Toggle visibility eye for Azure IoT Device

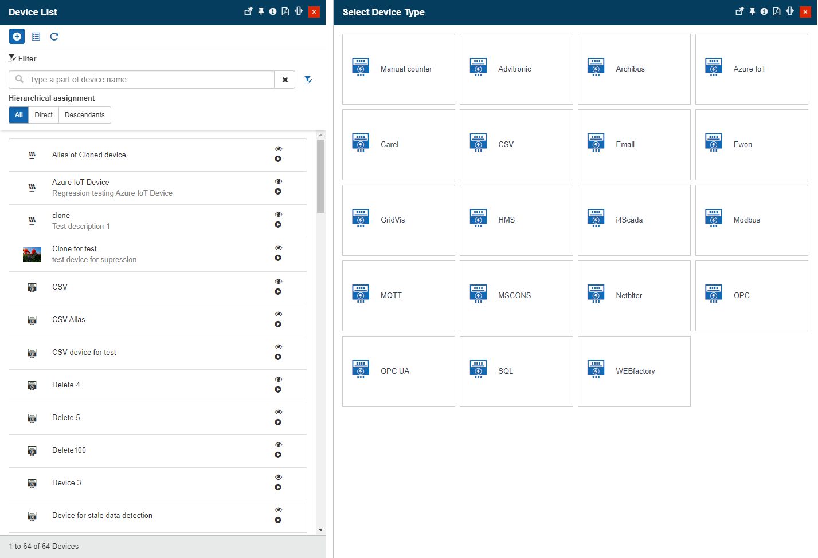pos(278,181)
